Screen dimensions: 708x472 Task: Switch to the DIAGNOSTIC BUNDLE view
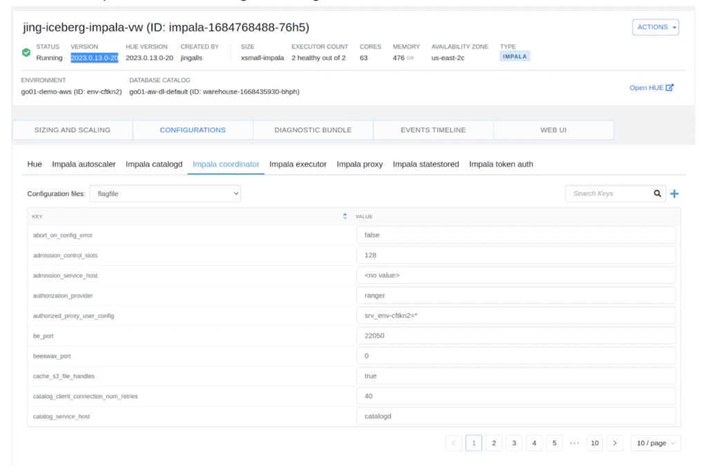313,129
